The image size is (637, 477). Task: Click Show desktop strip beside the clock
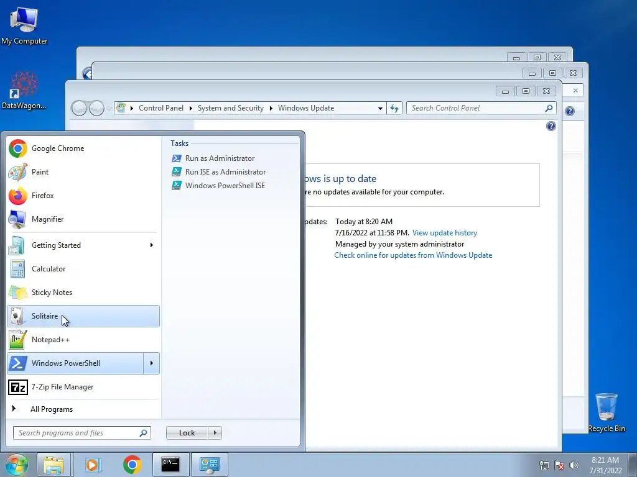(x=633, y=465)
